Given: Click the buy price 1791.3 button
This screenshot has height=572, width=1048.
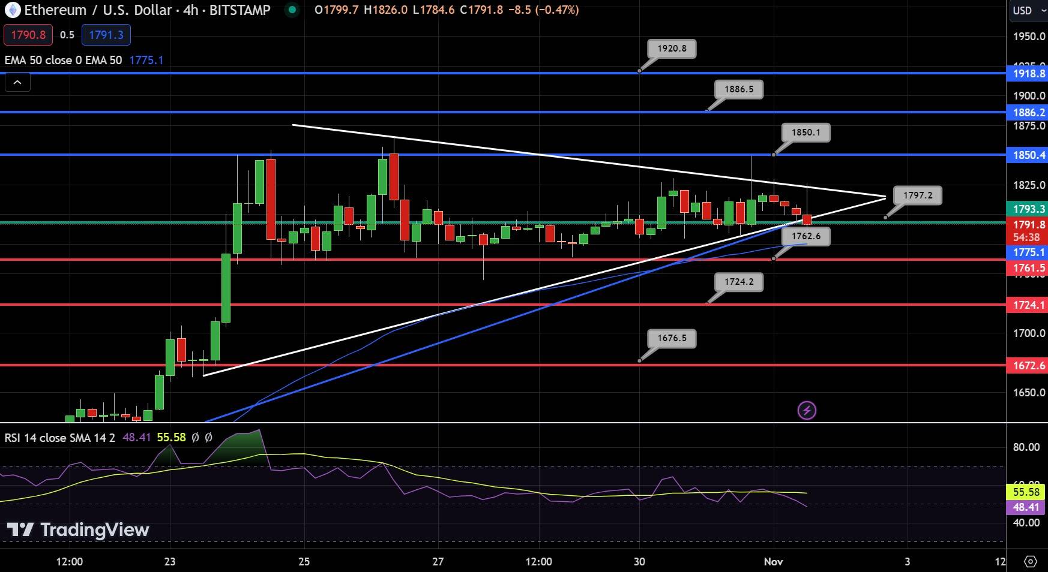Looking at the screenshot, I should pos(106,35).
